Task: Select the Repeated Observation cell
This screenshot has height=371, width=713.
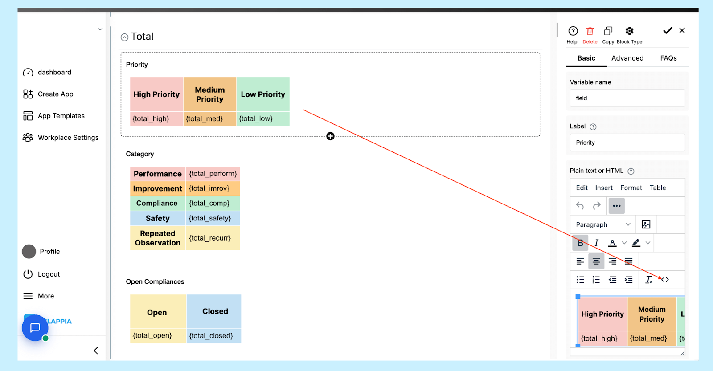Action: pos(158,238)
